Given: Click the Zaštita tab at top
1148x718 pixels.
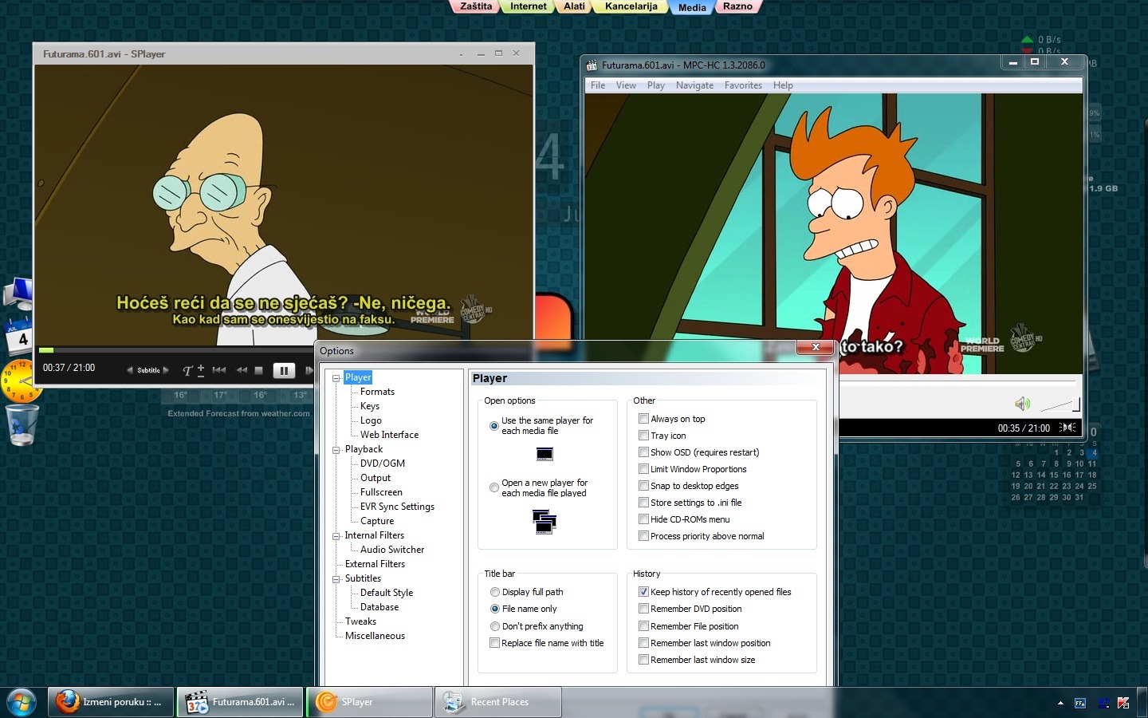Looking at the screenshot, I should [476, 6].
